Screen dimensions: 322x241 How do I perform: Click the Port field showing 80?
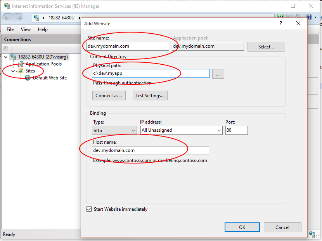237,130
